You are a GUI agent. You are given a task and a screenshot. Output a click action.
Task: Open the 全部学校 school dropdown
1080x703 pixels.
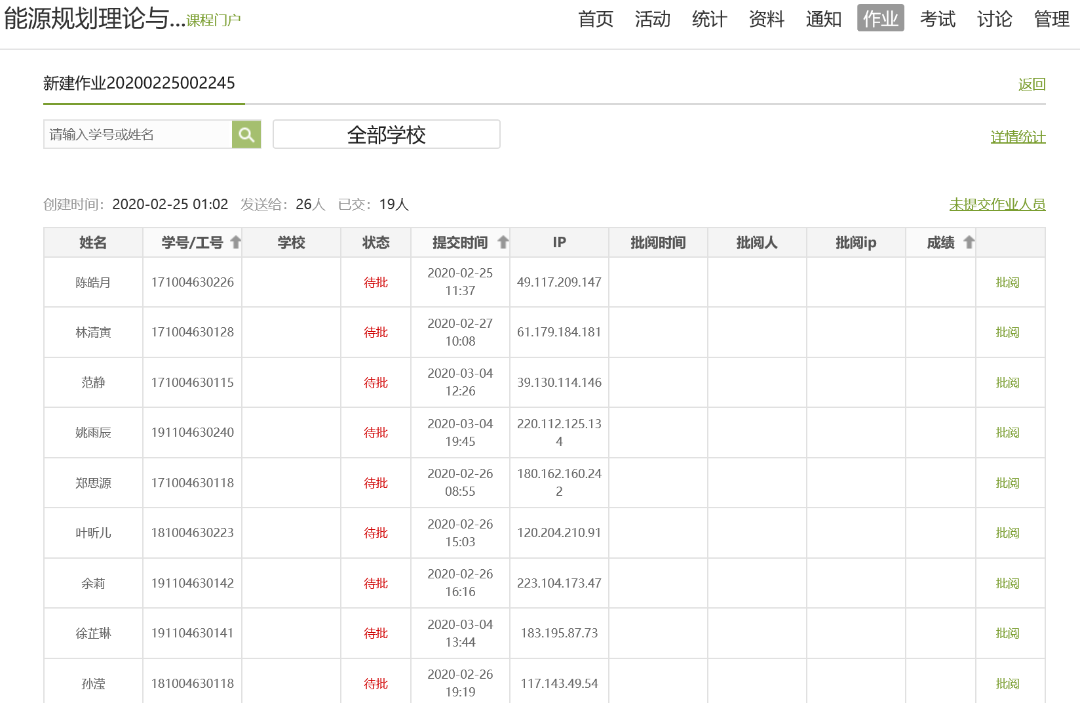(x=386, y=134)
